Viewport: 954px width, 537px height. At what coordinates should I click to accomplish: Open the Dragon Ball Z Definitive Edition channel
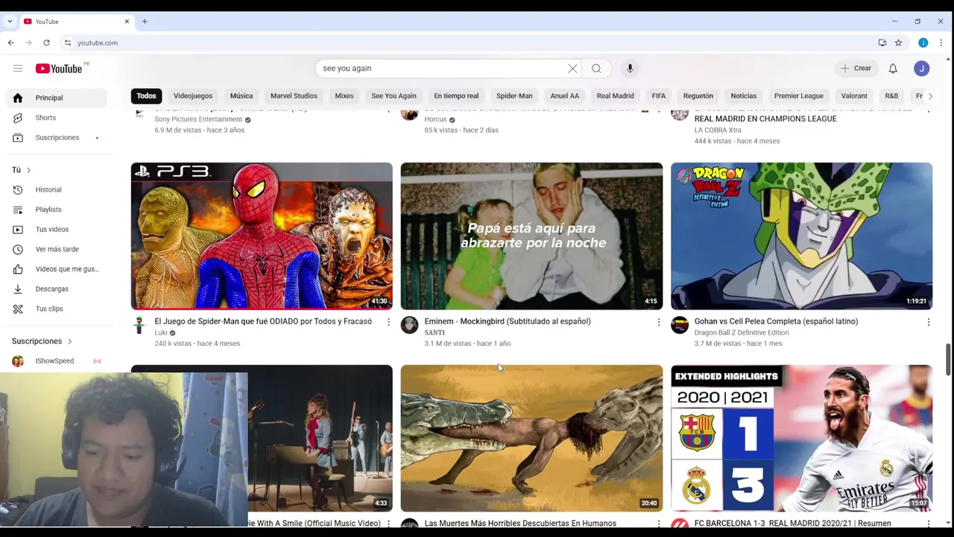tap(742, 333)
